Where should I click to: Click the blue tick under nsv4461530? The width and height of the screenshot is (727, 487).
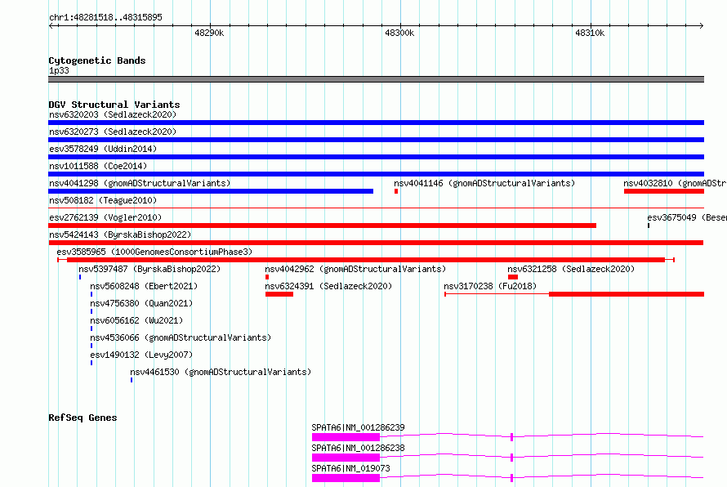coord(132,380)
